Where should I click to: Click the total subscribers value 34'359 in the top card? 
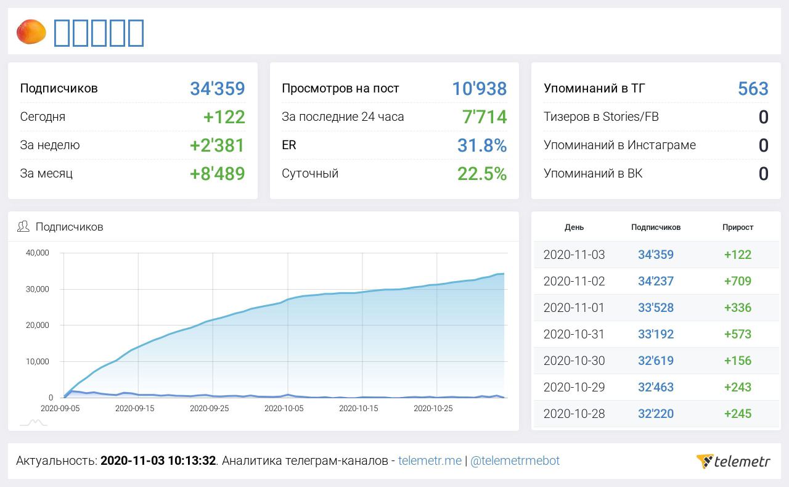[x=218, y=88]
